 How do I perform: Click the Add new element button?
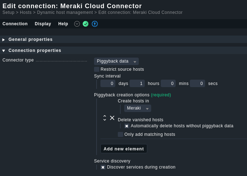(x=124, y=149)
